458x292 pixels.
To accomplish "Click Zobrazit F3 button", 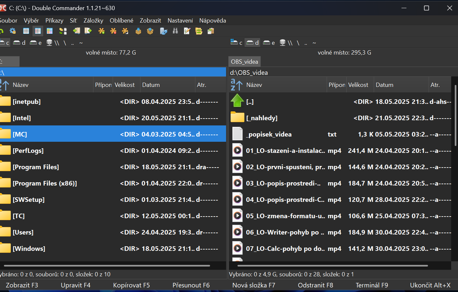I will point(22,285).
